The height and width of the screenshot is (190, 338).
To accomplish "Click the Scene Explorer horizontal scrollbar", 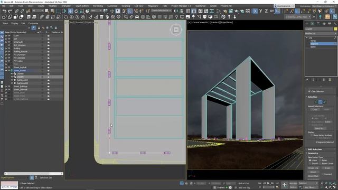I will (34, 174).
